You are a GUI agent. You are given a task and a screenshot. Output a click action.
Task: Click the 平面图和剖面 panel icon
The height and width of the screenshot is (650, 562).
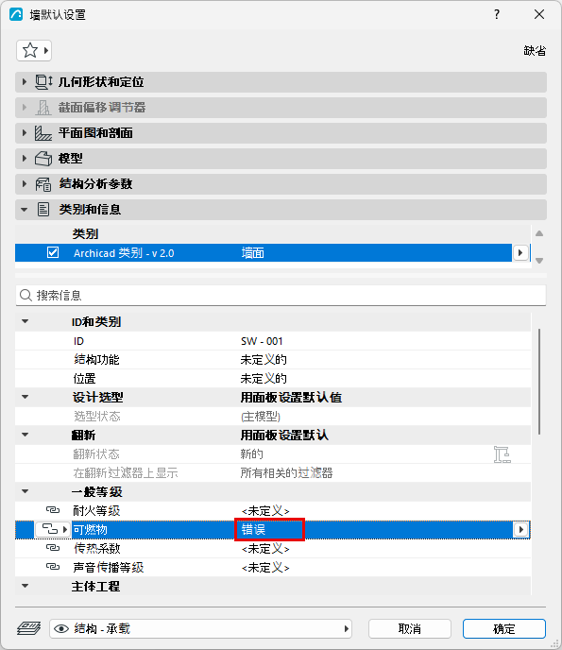(43, 133)
